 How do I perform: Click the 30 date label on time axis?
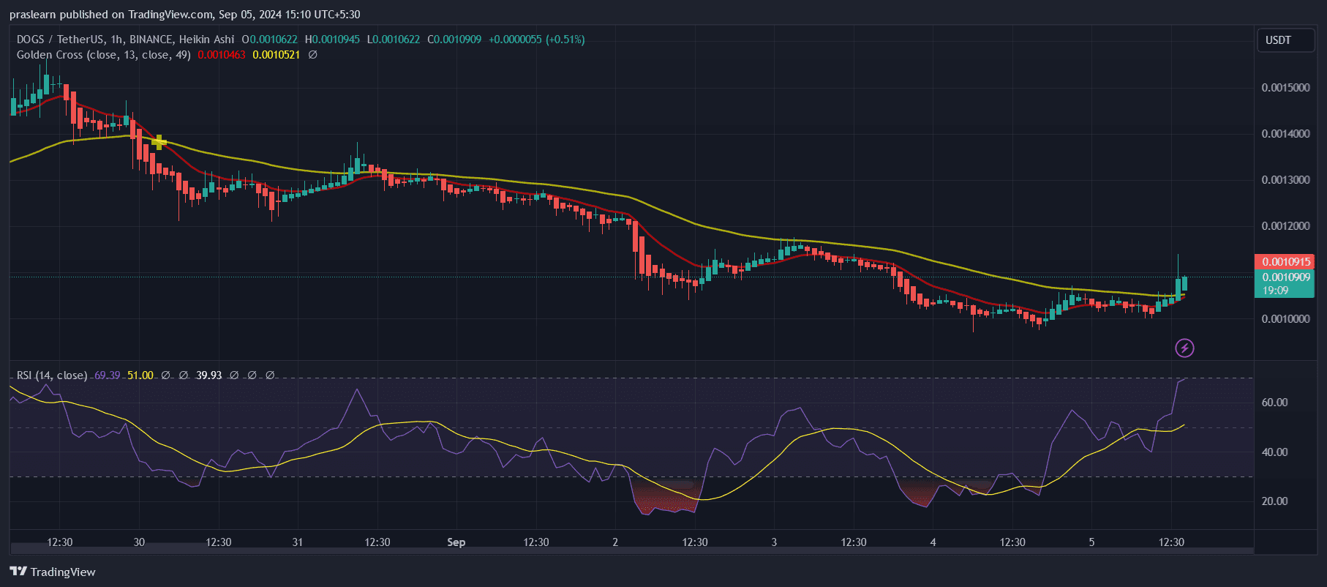139,542
